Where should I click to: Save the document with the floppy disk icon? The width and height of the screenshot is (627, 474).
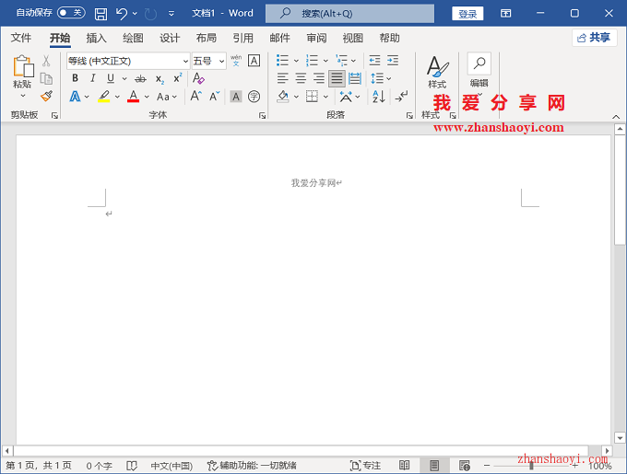[x=101, y=14]
